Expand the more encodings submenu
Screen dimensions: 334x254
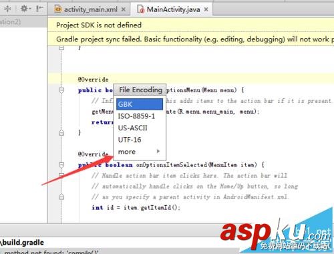(140, 152)
